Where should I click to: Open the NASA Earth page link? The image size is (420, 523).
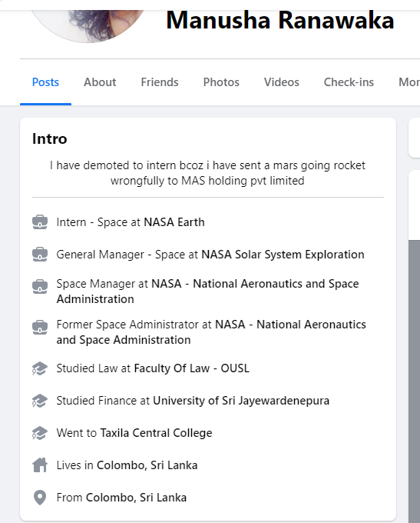point(174,222)
